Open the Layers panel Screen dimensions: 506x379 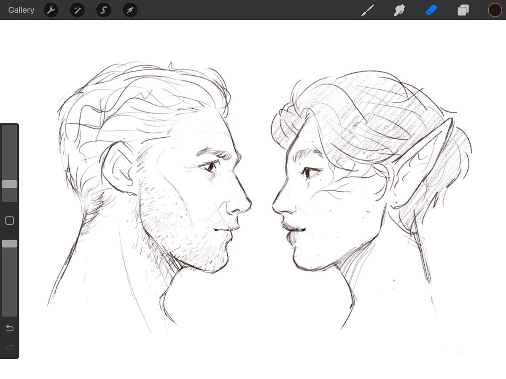coord(463,10)
